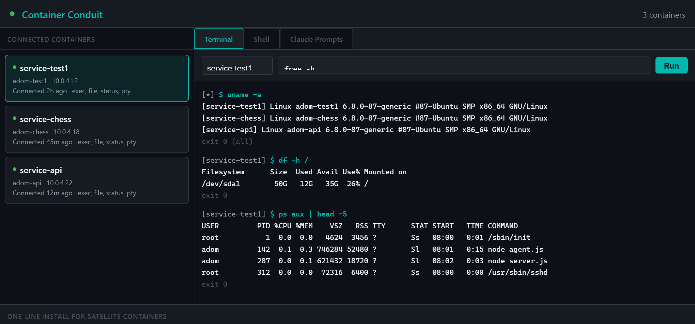The height and width of the screenshot is (324, 695).
Task: Click the green status dot beside Container Conduit
Action: [x=12, y=14]
